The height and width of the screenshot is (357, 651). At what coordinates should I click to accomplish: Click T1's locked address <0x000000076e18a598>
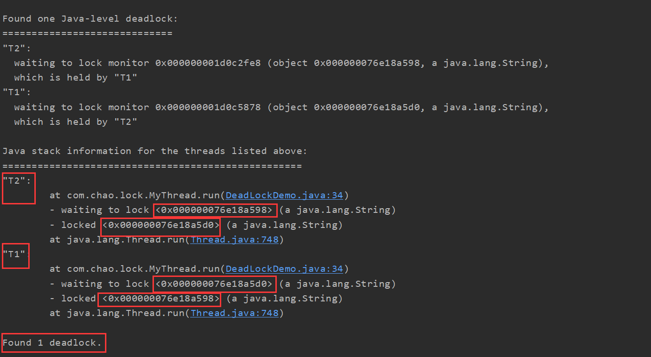(161, 299)
